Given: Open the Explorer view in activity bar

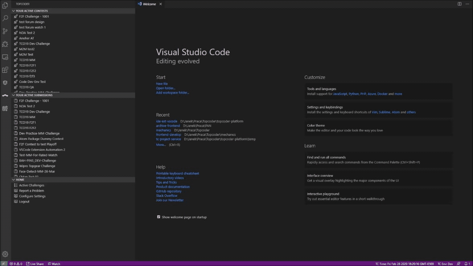Looking at the screenshot, I should [x=5, y=5].
